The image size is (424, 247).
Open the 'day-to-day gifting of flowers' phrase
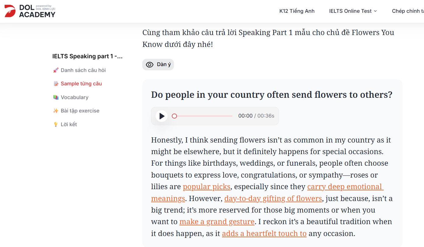coord(273,199)
